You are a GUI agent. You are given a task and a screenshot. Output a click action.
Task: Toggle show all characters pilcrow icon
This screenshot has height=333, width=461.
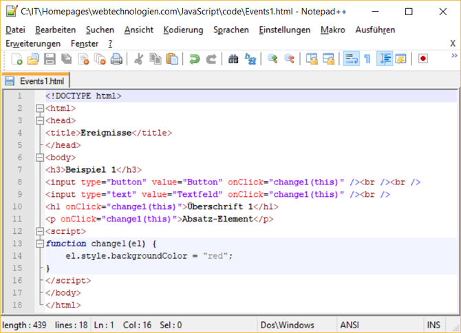tap(367, 59)
